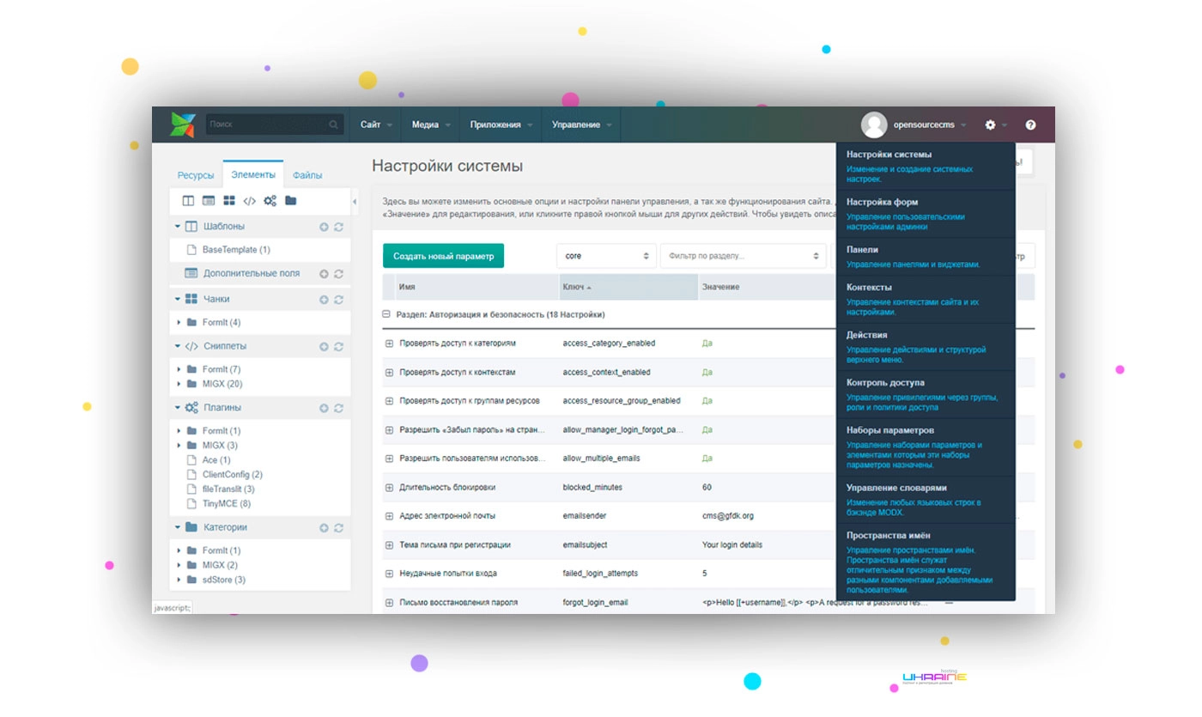Refresh the Чанки section with its reload icon

338,300
